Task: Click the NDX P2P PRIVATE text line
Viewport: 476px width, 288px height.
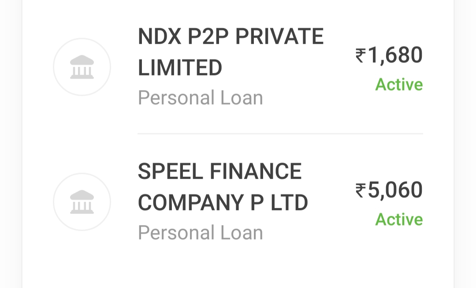Action: (231, 37)
